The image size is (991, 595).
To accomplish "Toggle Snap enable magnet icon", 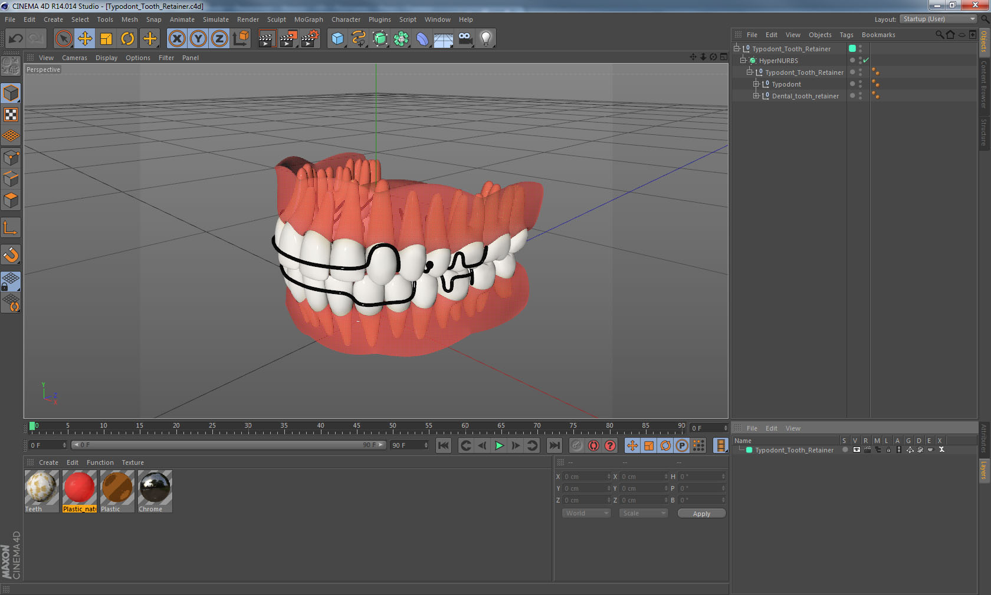I will click(11, 254).
